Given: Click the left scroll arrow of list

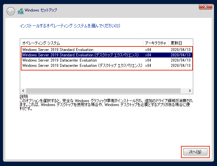Looking at the screenshot, I should coord(23,91).
